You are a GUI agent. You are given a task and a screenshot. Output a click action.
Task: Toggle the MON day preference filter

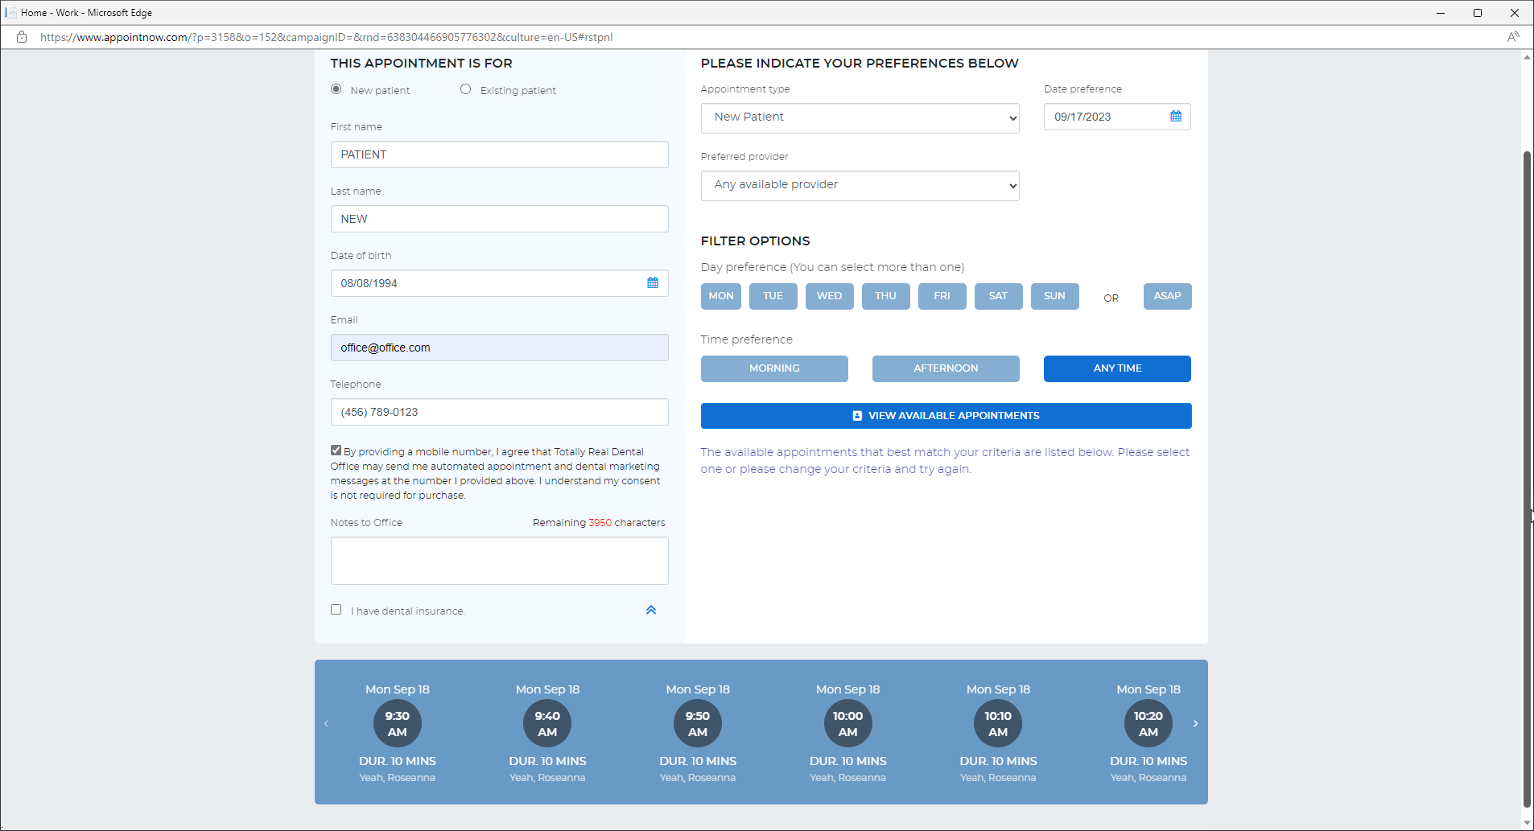tap(720, 296)
